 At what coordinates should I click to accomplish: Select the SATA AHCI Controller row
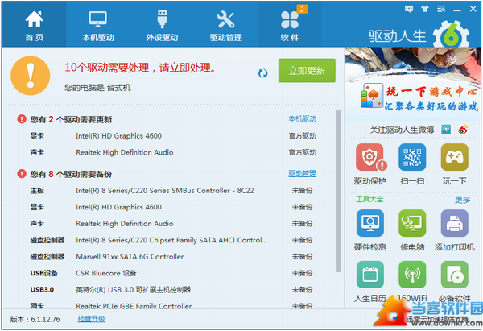(171, 240)
